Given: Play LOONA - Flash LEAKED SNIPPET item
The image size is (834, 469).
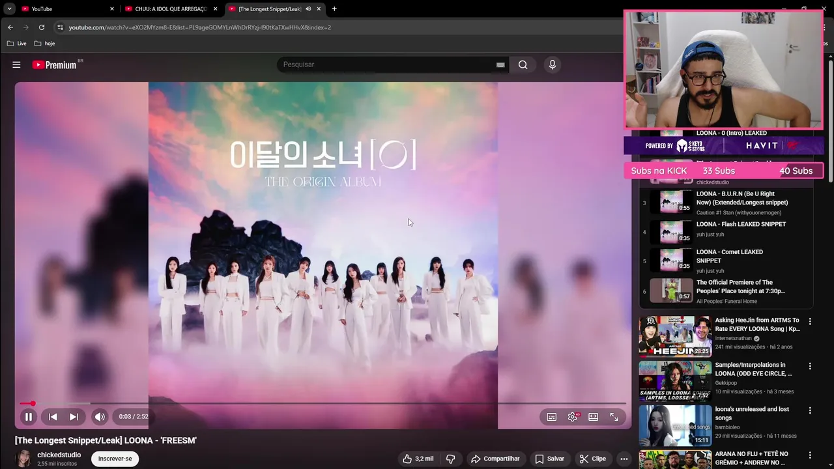Looking at the screenshot, I should (x=726, y=232).
